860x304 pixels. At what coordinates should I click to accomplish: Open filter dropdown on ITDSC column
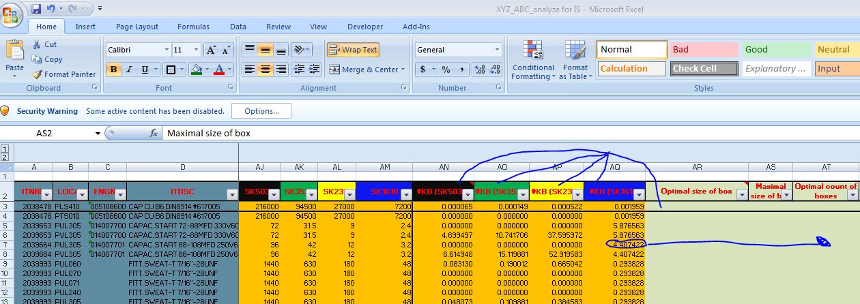pyautogui.click(x=231, y=195)
